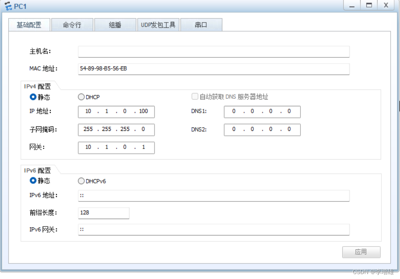Click the 子网掩码 field
Viewport: 400px width, 279px height.
(x=116, y=130)
